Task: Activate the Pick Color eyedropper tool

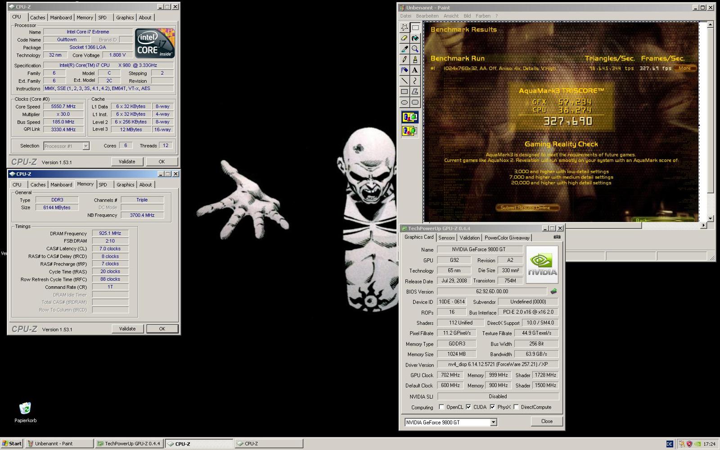Action: (x=405, y=49)
